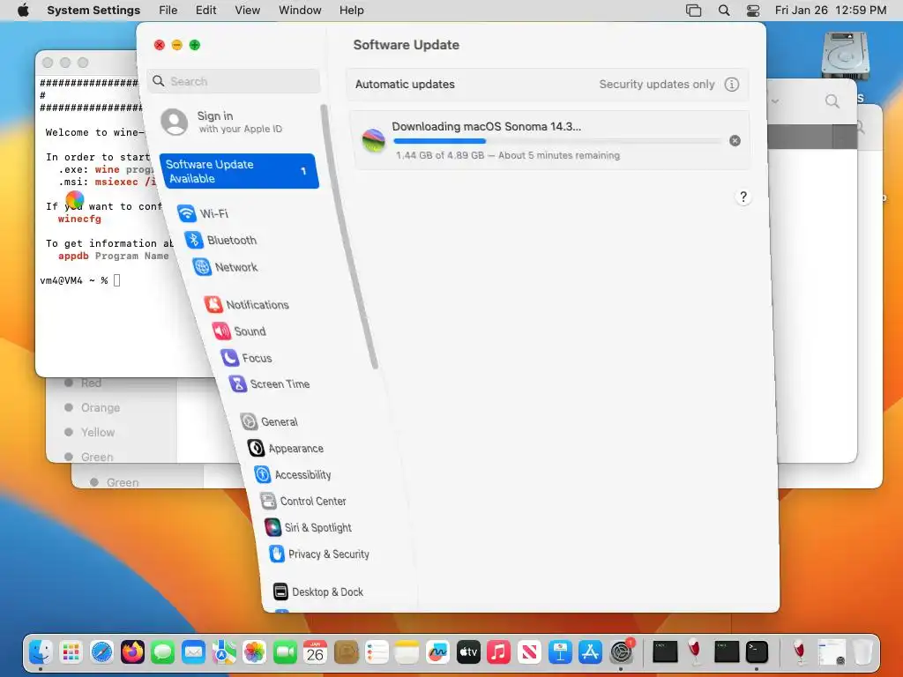The height and width of the screenshot is (677, 903).
Task: Open the Appearance settings pane
Action: [x=286, y=449]
